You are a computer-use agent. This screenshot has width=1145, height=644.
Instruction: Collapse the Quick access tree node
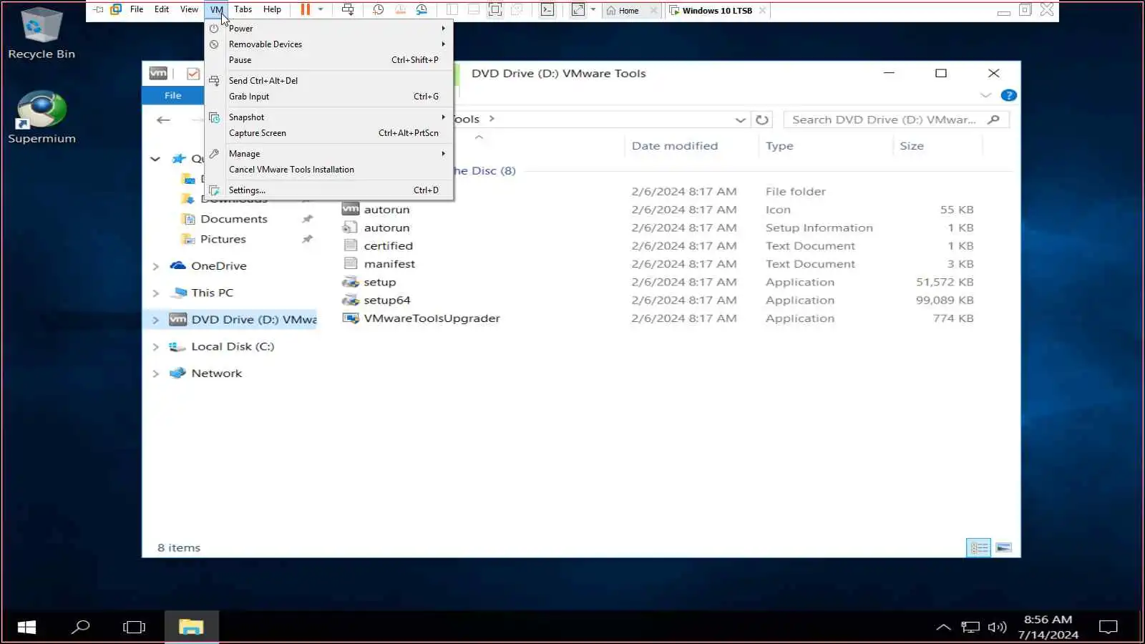[x=155, y=159]
